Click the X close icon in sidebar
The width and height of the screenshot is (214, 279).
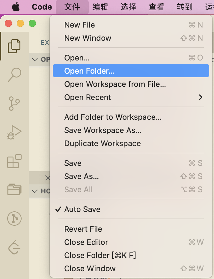47,178
